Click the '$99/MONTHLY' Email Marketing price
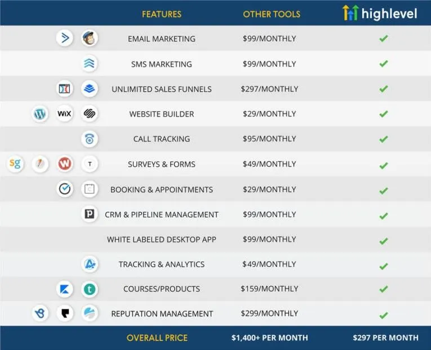 click(x=269, y=38)
